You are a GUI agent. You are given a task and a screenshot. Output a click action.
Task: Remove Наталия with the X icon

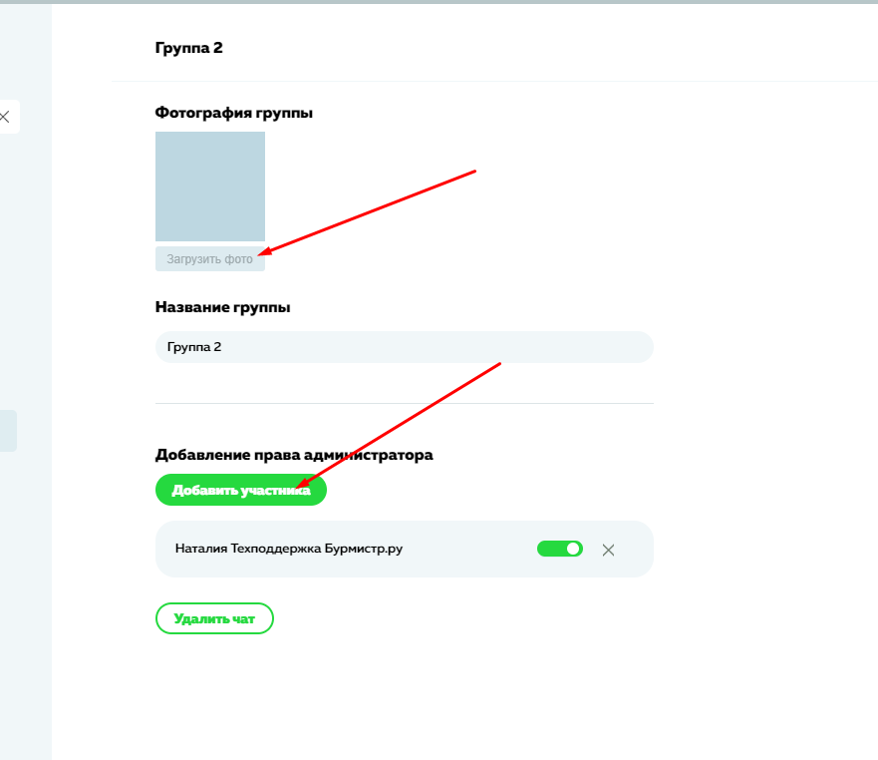(608, 550)
